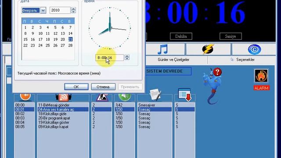Image resolution: width=281 pixels, height=158 pixels.
Task: Select the 04-Ana ses kanalını aç entry
Action: pos(63,109)
